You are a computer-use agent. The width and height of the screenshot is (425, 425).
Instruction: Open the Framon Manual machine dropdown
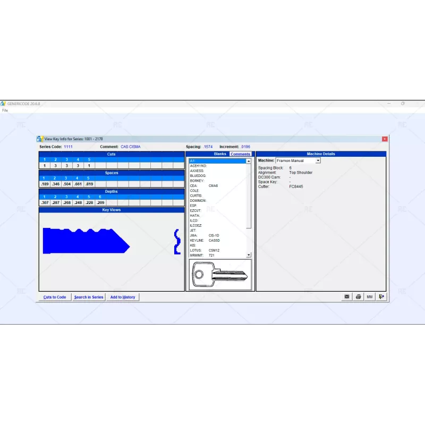318,160
